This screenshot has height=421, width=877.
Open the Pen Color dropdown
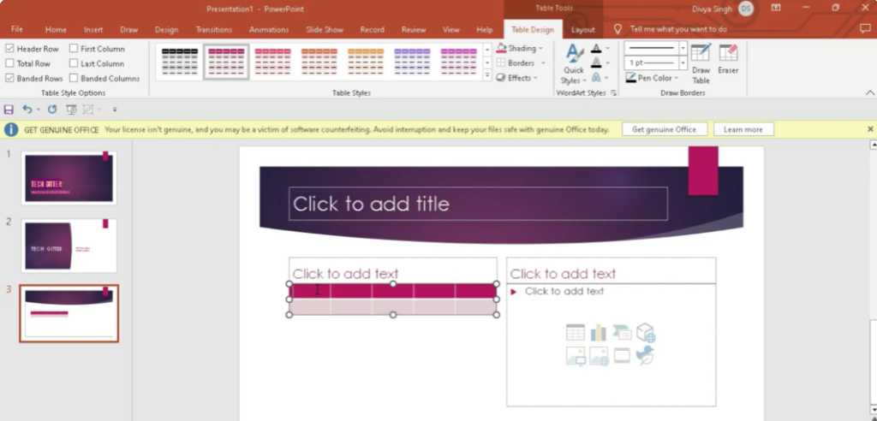(x=654, y=78)
